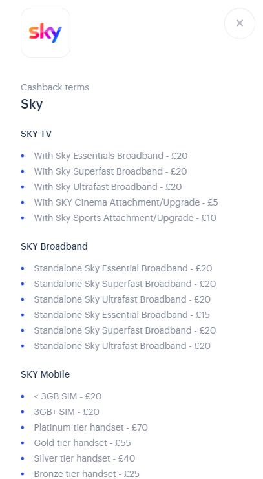
Task: Click the SKY Mobile section heading
Action: [45, 374]
